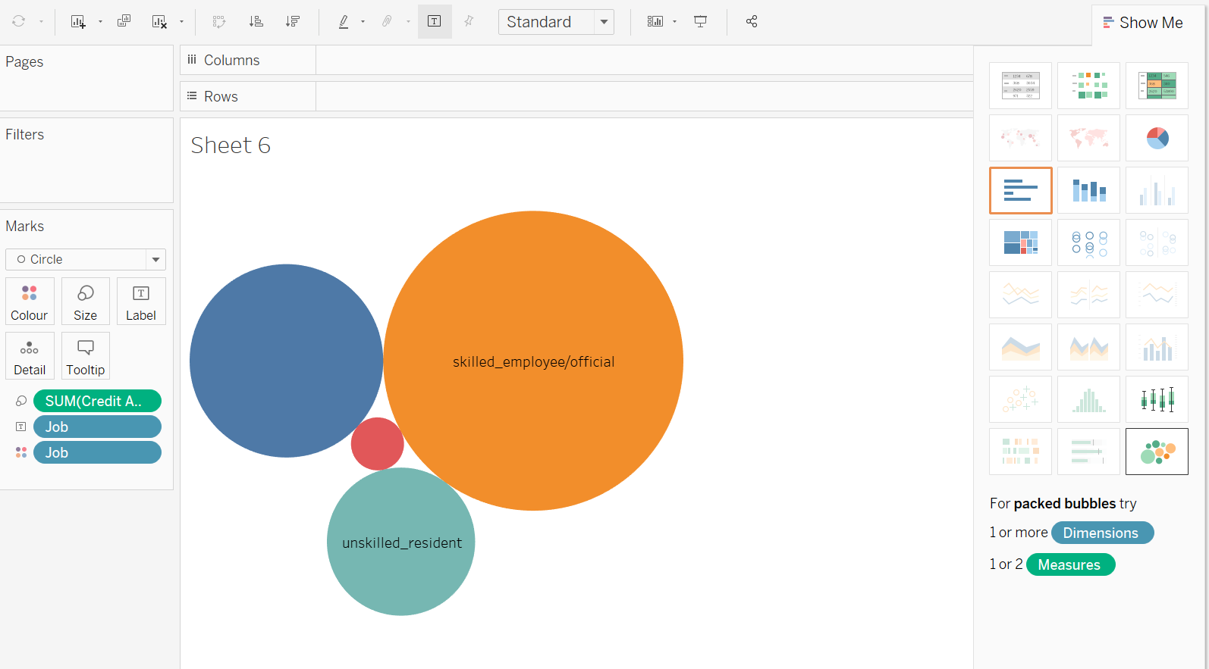Sort ascending using toolbar icon

(x=256, y=21)
